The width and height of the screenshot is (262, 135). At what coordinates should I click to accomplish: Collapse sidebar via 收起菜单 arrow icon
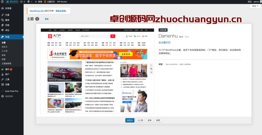coord(3,96)
